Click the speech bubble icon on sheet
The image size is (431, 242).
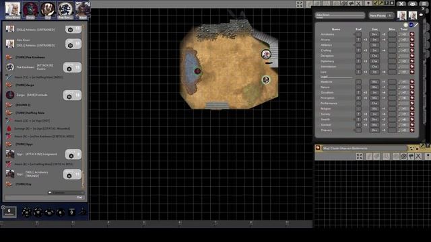click(x=422, y=15)
